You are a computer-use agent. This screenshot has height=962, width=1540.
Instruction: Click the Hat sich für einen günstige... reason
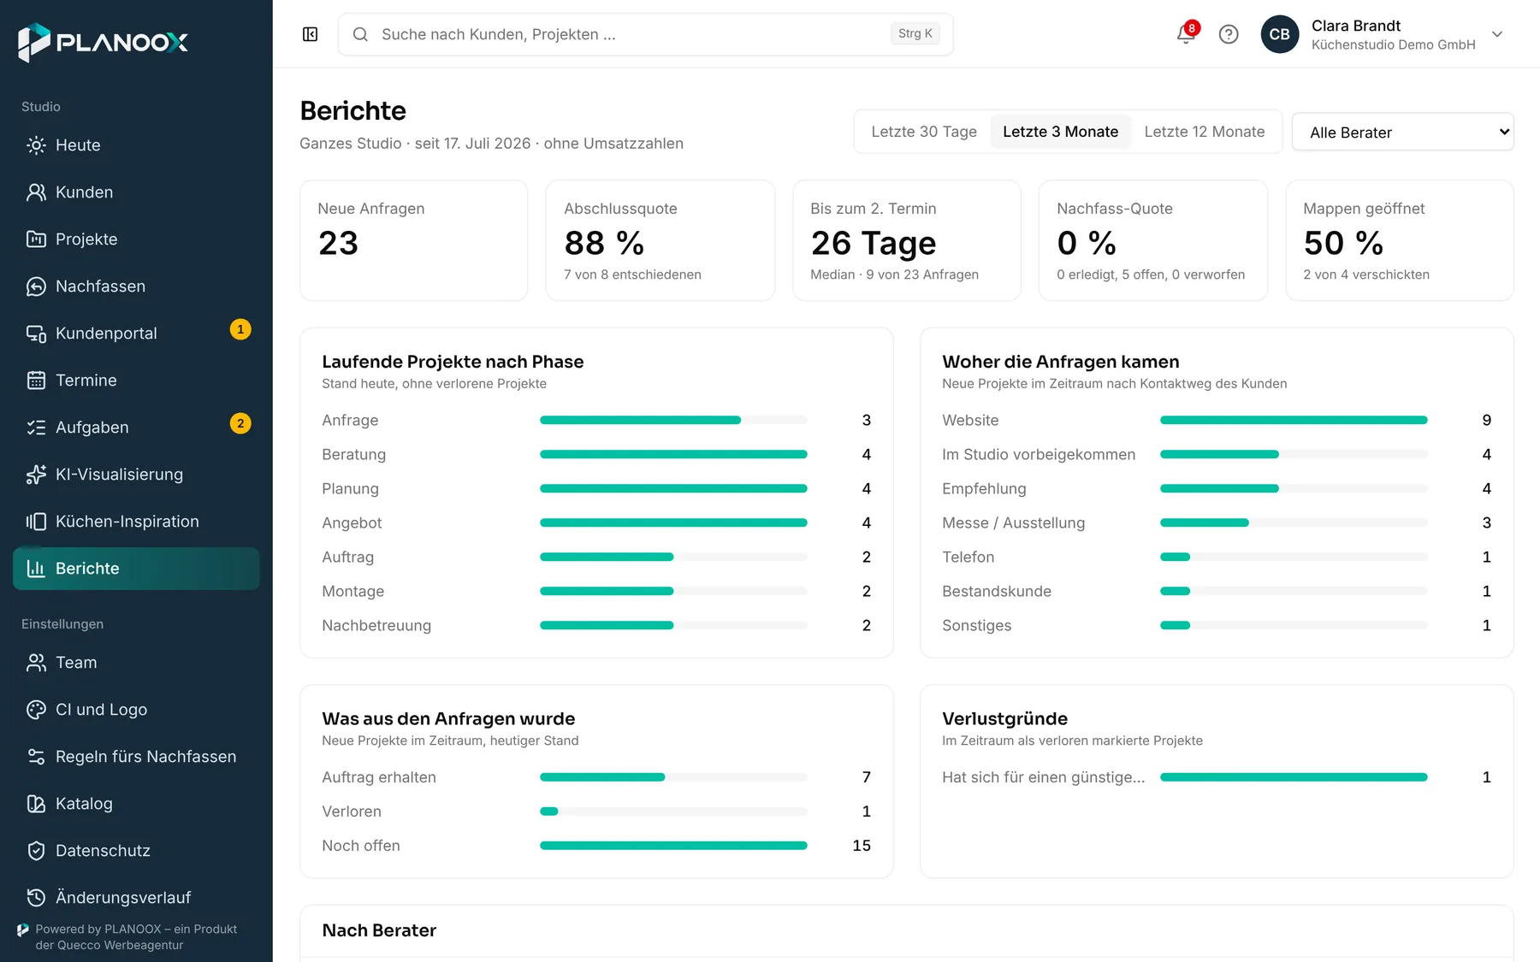[x=1043, y=777]
